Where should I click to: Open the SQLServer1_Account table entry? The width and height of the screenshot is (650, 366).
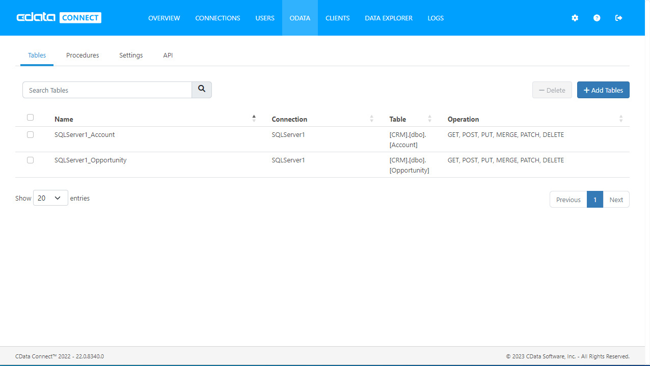(x=85, y=135)
